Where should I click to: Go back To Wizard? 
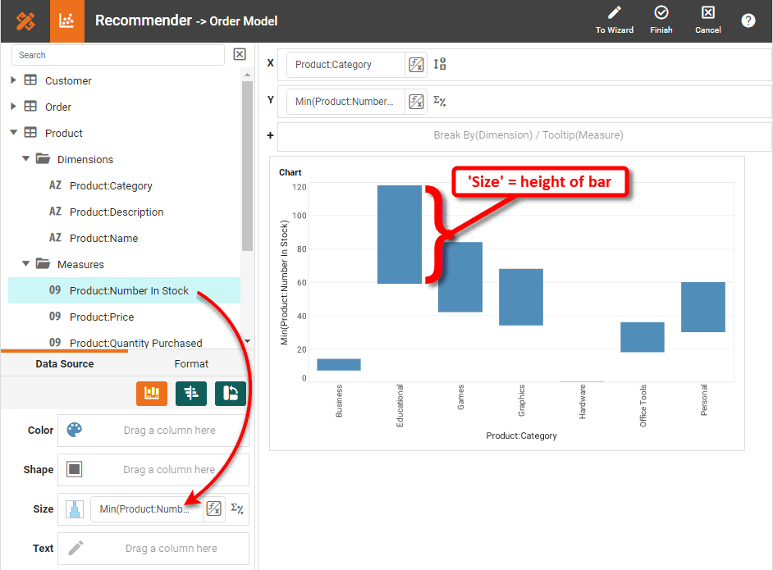point(614,21)
